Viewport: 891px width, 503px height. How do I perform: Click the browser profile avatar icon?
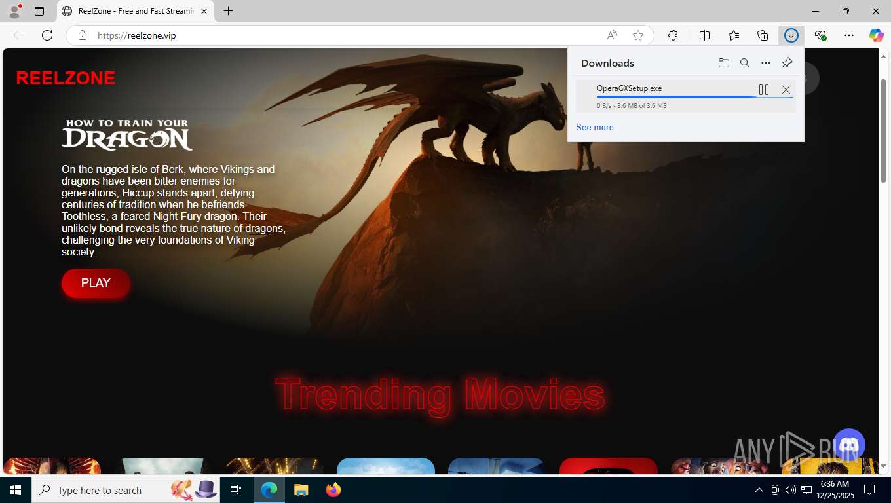14,11
